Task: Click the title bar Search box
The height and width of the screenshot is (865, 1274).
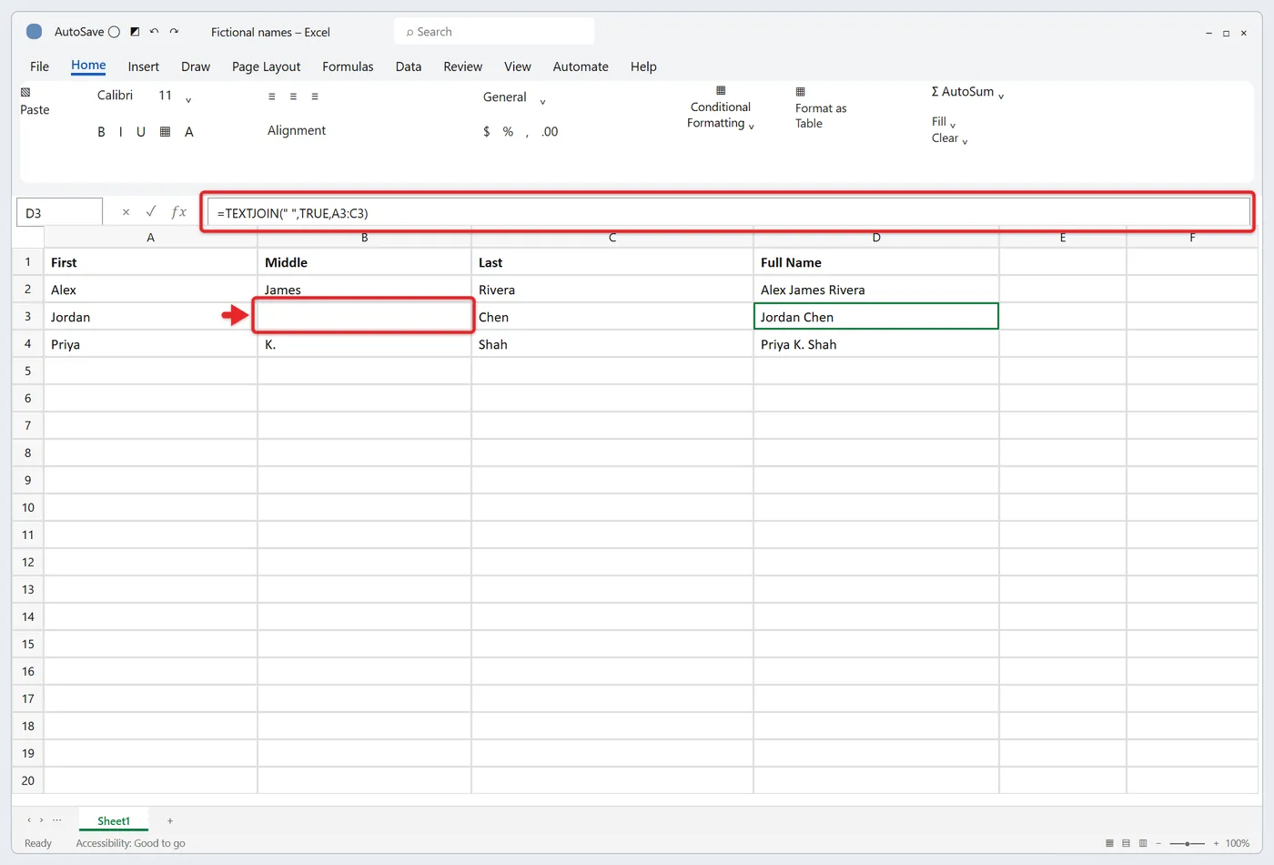Action: point(494,32)
